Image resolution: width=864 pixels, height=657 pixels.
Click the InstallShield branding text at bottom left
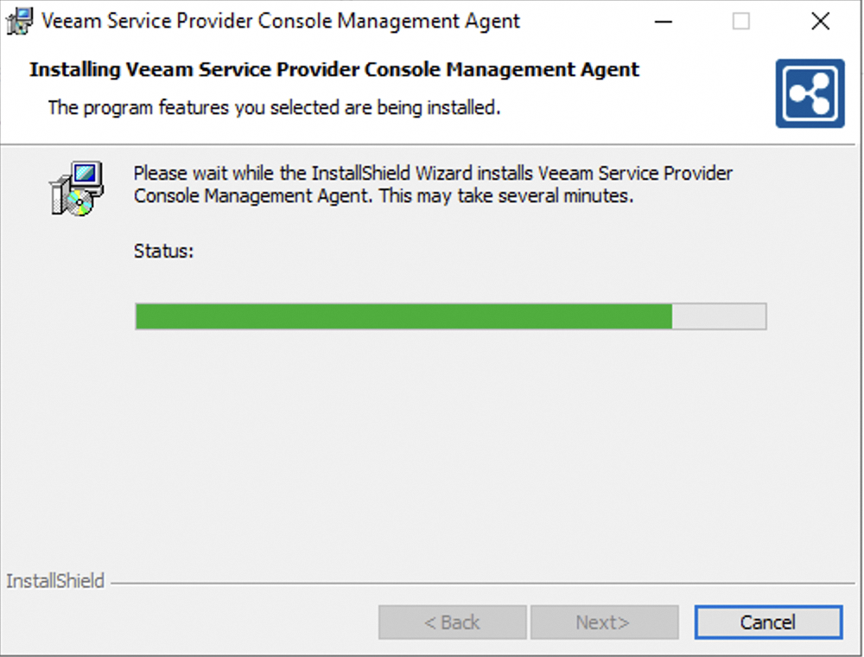click(x=54, y=581)
